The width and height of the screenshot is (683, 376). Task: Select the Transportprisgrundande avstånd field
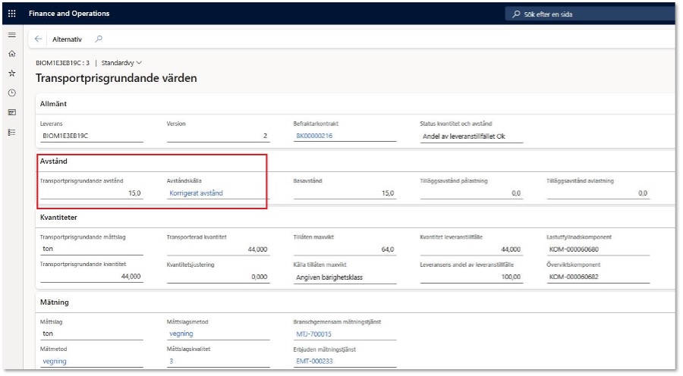click(x=91, y=193)
